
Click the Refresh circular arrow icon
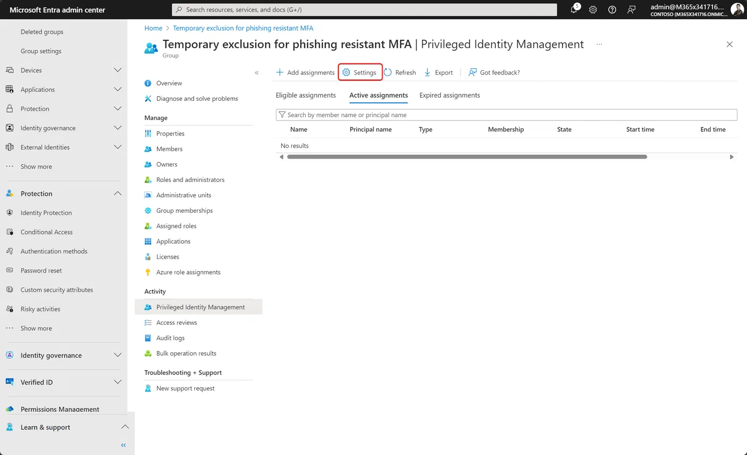click(388, 73)
